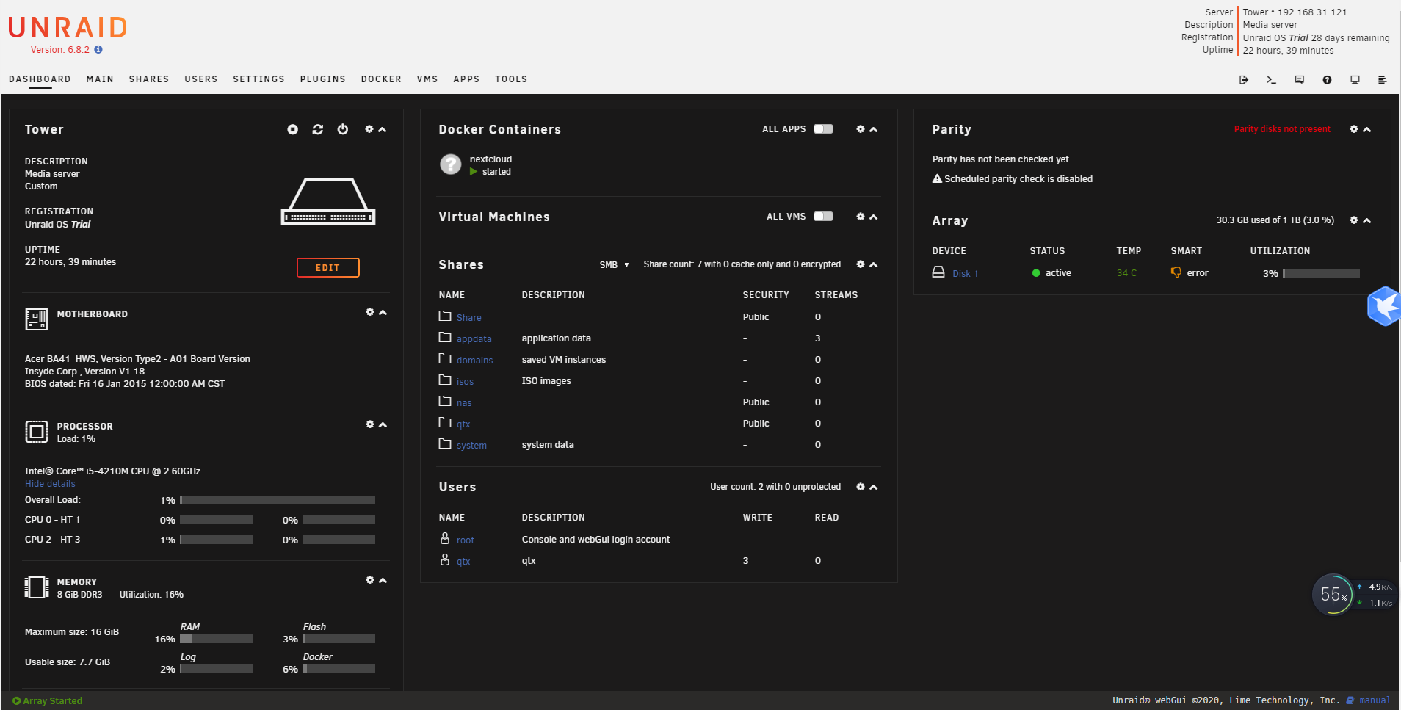Open the Terminal icon in header

tap(1272, 80)
